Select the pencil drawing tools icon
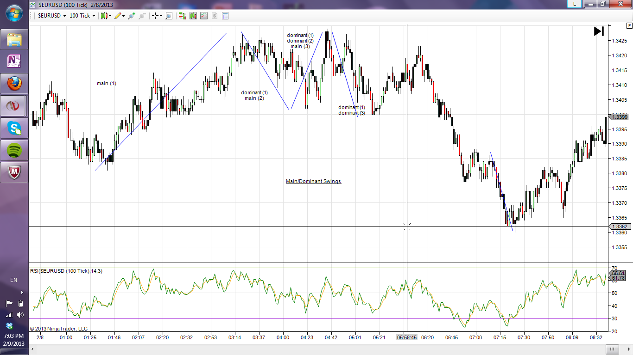 118,16
